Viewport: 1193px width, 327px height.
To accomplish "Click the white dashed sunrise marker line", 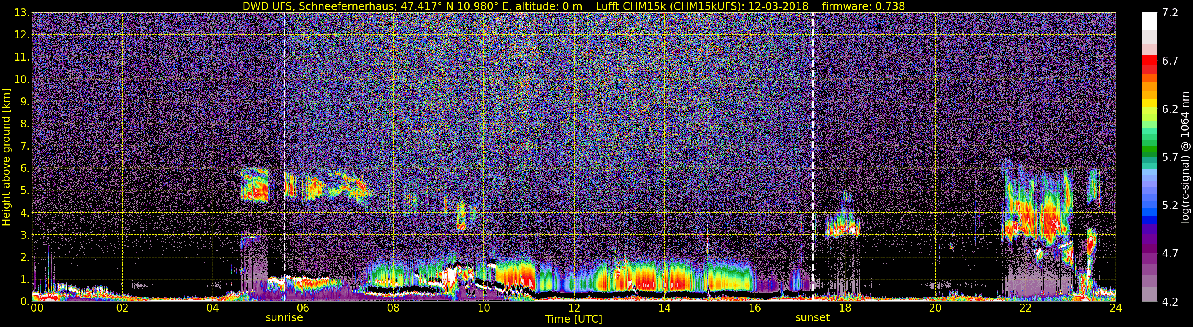I will coord(284,157).
